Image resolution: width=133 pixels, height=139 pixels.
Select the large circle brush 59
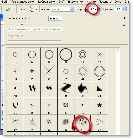tap(66, 56)
